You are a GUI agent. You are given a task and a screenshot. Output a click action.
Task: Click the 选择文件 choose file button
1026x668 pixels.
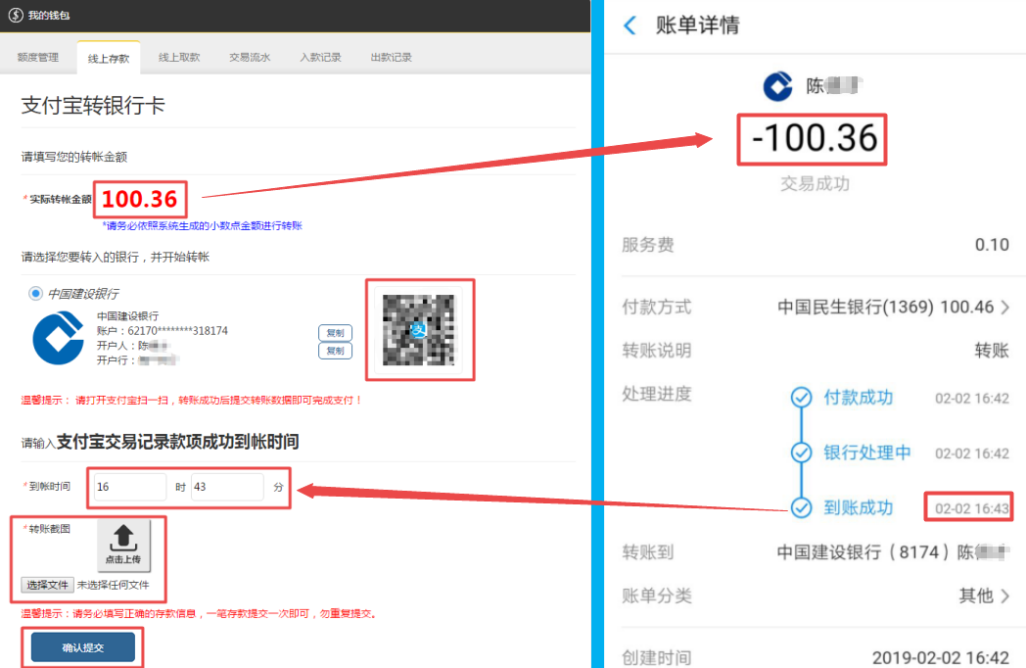click(47, 585)
